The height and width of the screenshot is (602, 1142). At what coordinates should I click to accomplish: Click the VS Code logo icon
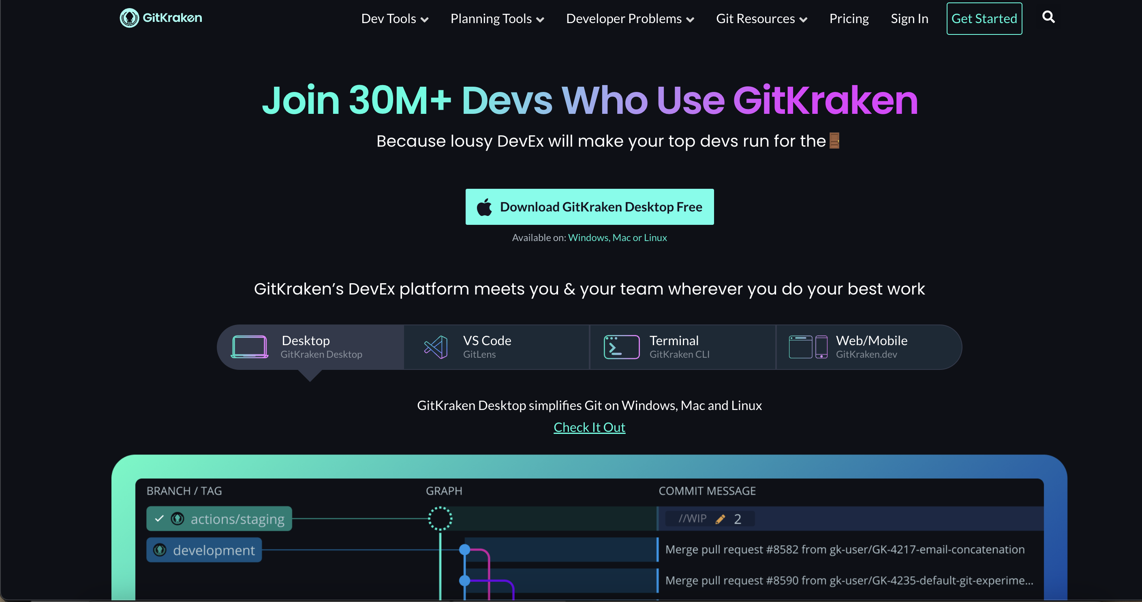coord(436,347)
